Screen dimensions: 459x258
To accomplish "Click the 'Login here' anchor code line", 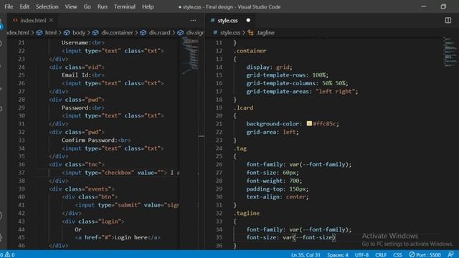I will pos(118,237).
